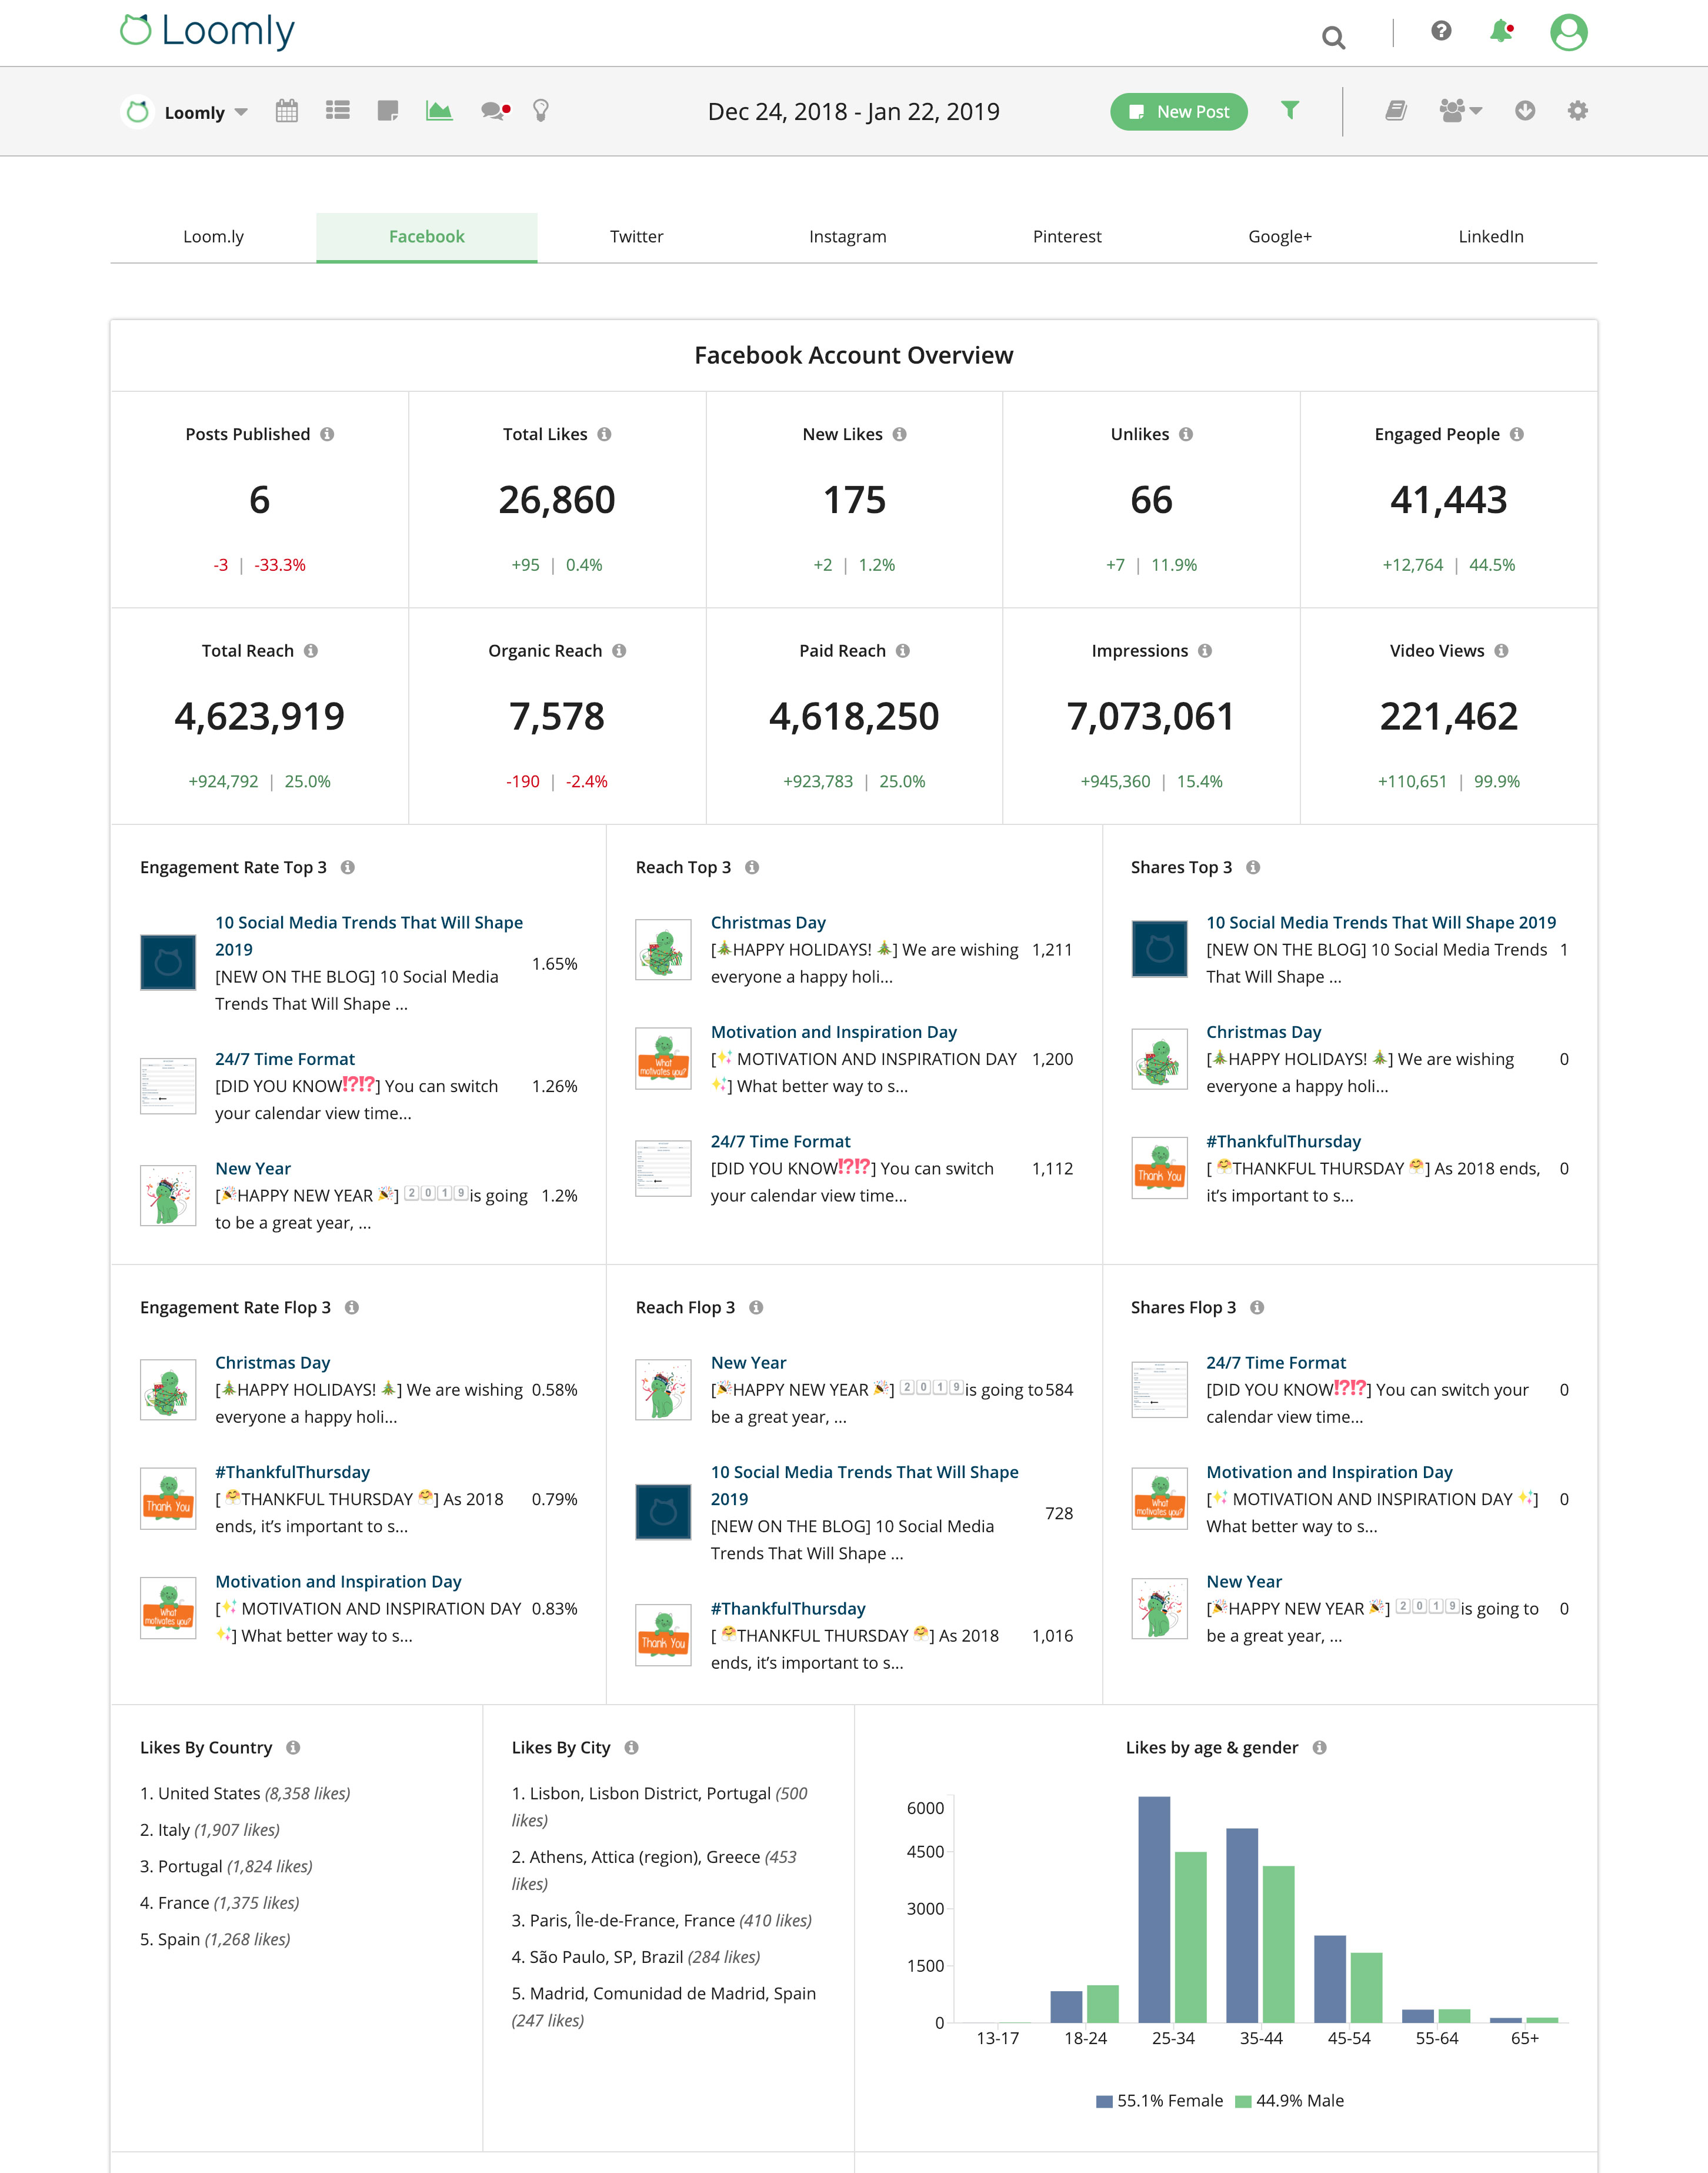Click United States (8,358 likes) entry
Image resolution: width=1708 pixels, height=2173 pixels.
tap(245, 1794)
